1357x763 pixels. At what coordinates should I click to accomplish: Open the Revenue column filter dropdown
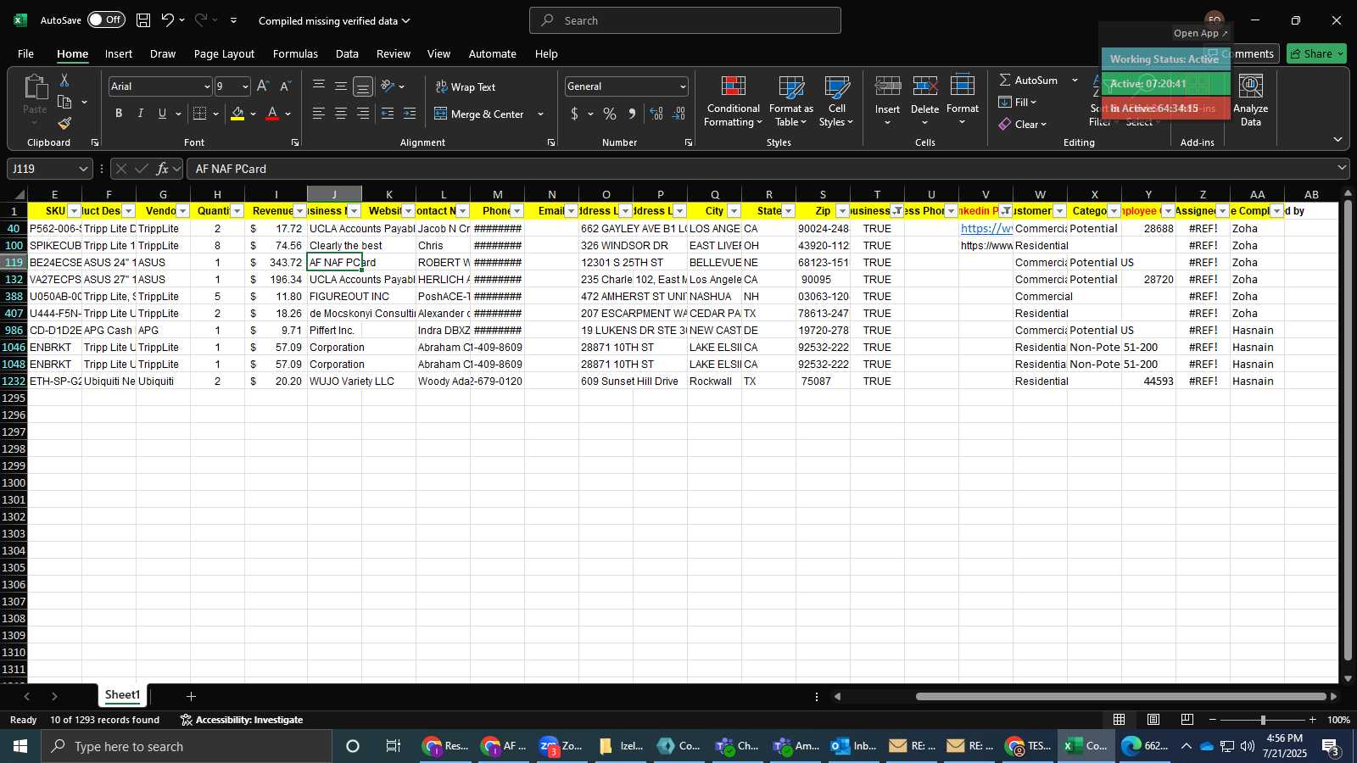[x=299, y=211]
